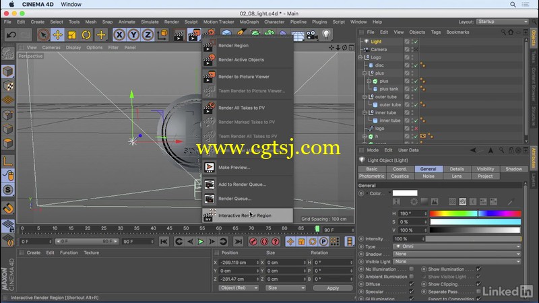Click the Go to Start playback icon
539x303 pixels.
pos(164,242)
